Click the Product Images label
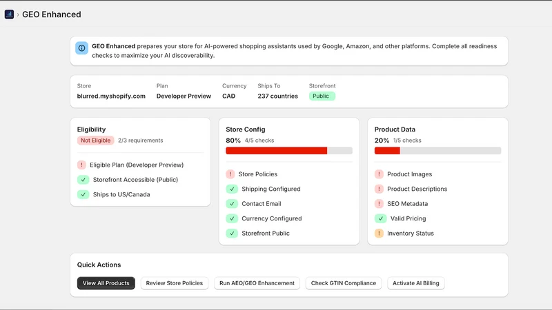The image size is (552, 310). pos(409,174)
